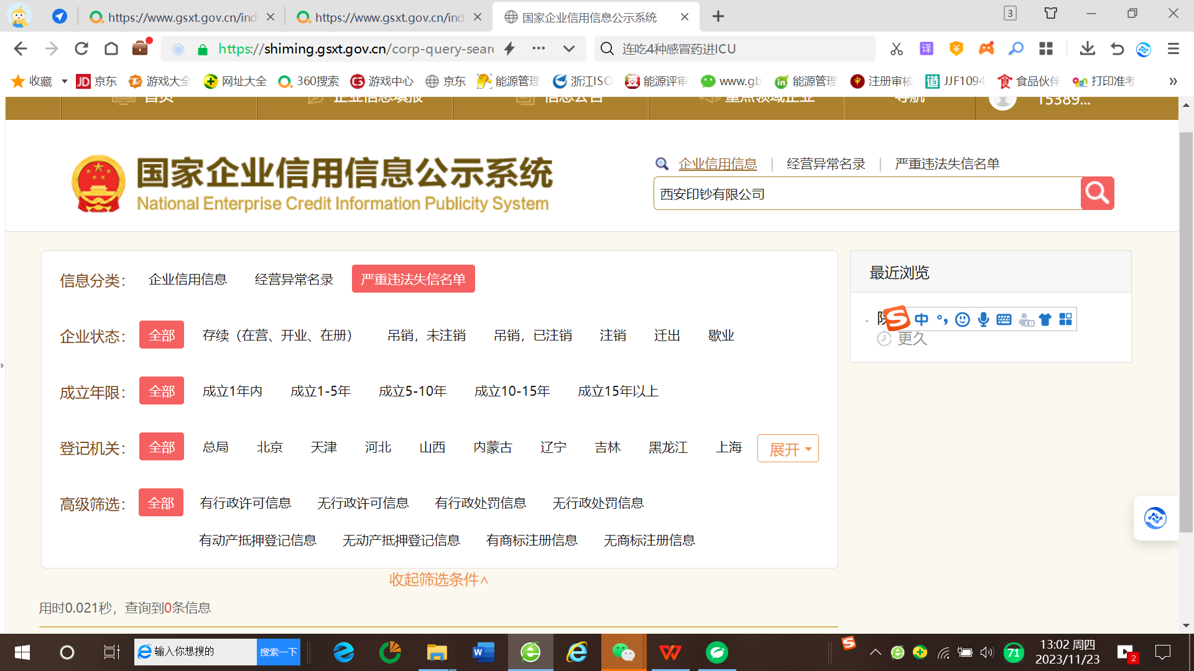This screenshot has width=1194, height=671.
Task: Open Windows Start menu
Action: point(22,652)
